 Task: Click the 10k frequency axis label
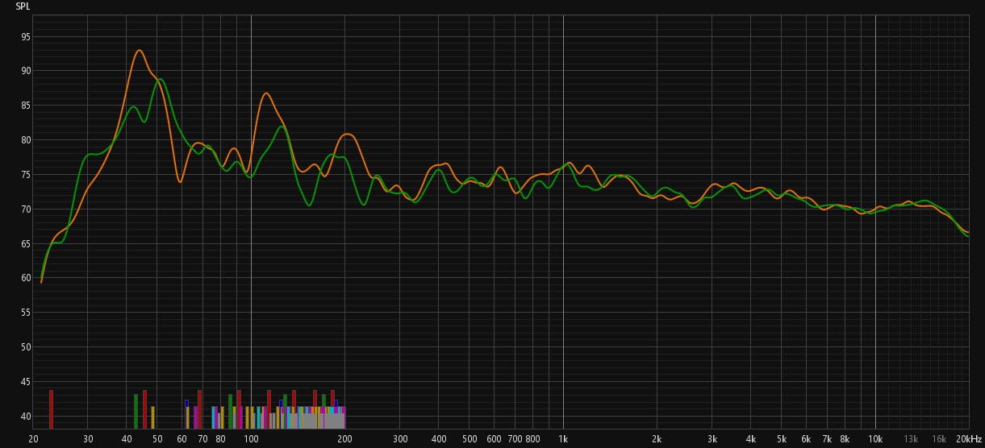pyautogui.click(x=875, y=439)
